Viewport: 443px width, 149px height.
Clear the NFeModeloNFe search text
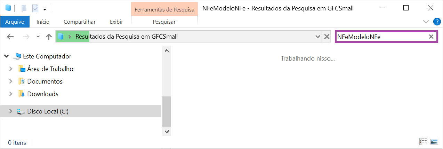(431, 37)
